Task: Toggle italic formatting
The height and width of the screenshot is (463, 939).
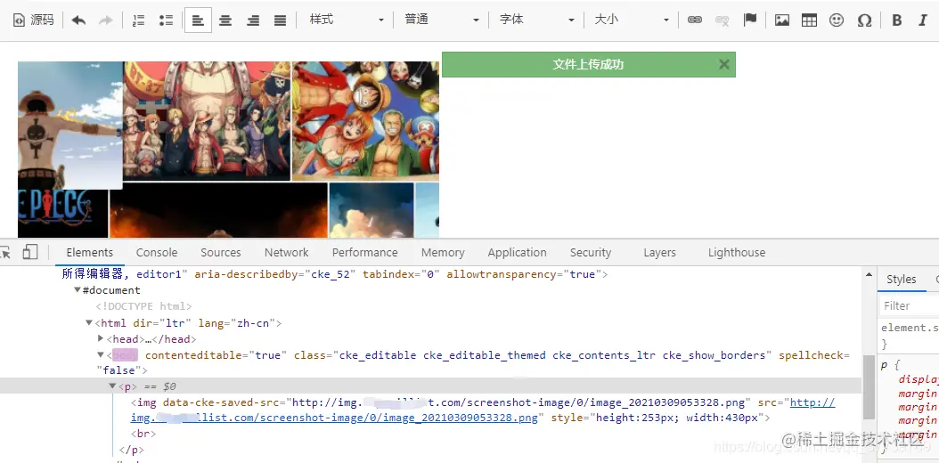Action: (923, 20)
